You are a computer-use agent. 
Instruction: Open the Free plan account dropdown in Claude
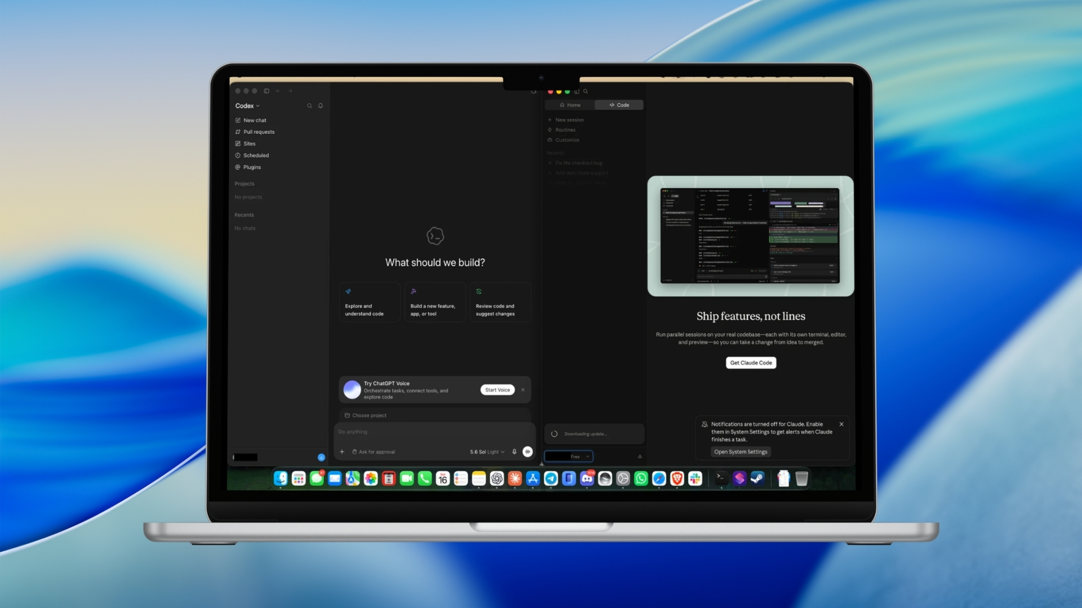[569, 457]
